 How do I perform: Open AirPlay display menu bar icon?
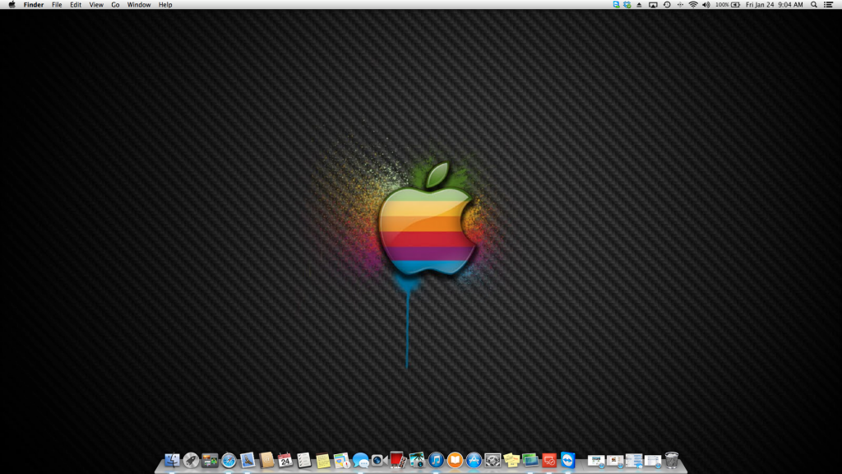coord(653,4)
